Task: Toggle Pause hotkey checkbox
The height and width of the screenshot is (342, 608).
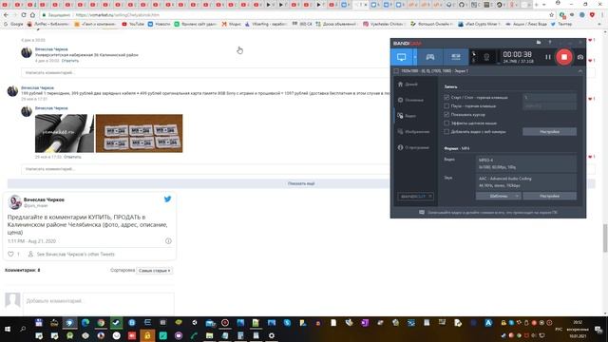Action: point(446,105)
